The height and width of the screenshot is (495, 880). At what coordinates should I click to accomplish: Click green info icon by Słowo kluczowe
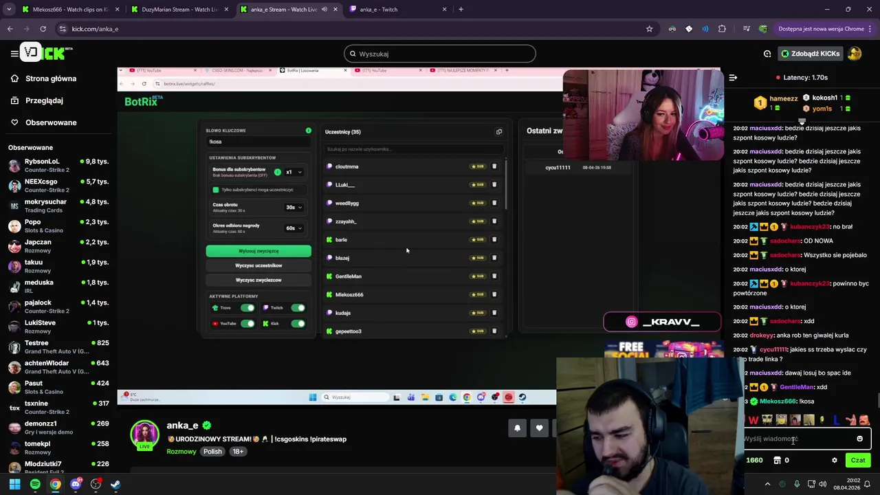[308, 131]
